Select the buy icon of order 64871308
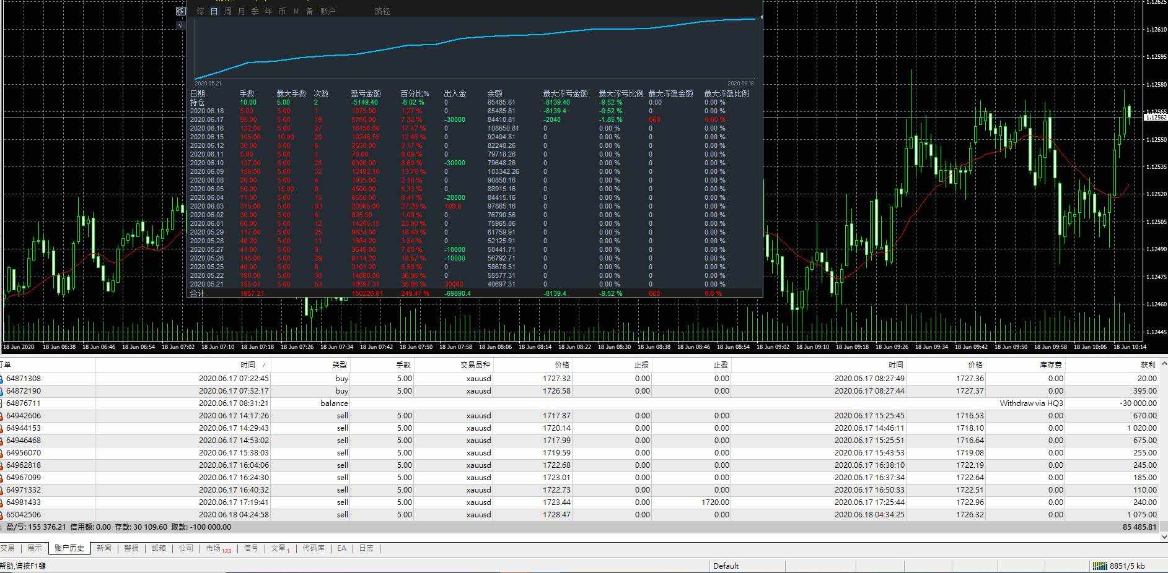Viewport: 1168px width, 573px height. tap(2, 379)
